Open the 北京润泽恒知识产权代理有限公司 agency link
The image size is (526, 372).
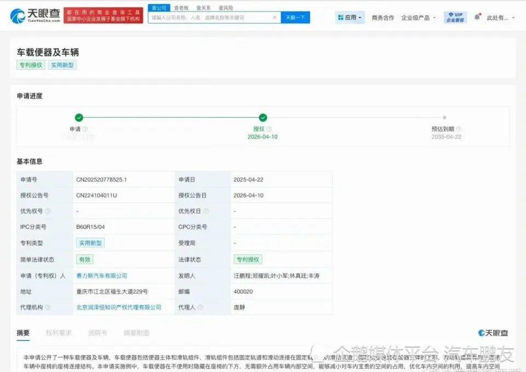click(119, 307)
